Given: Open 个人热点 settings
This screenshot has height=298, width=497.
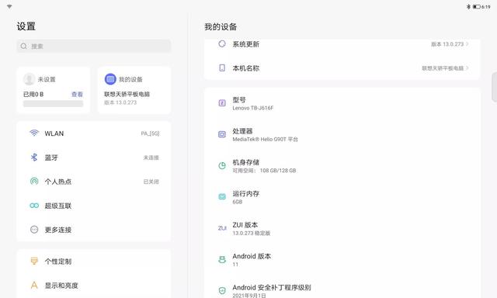Looking at the screenshot, I should click(x=94, y=182).
